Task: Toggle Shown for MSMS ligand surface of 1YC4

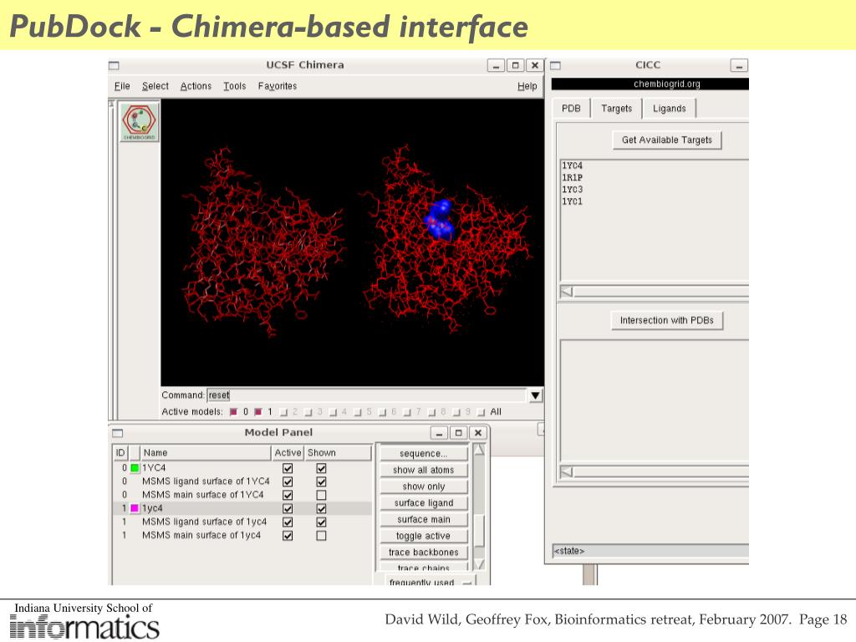Action: point(321,481)
